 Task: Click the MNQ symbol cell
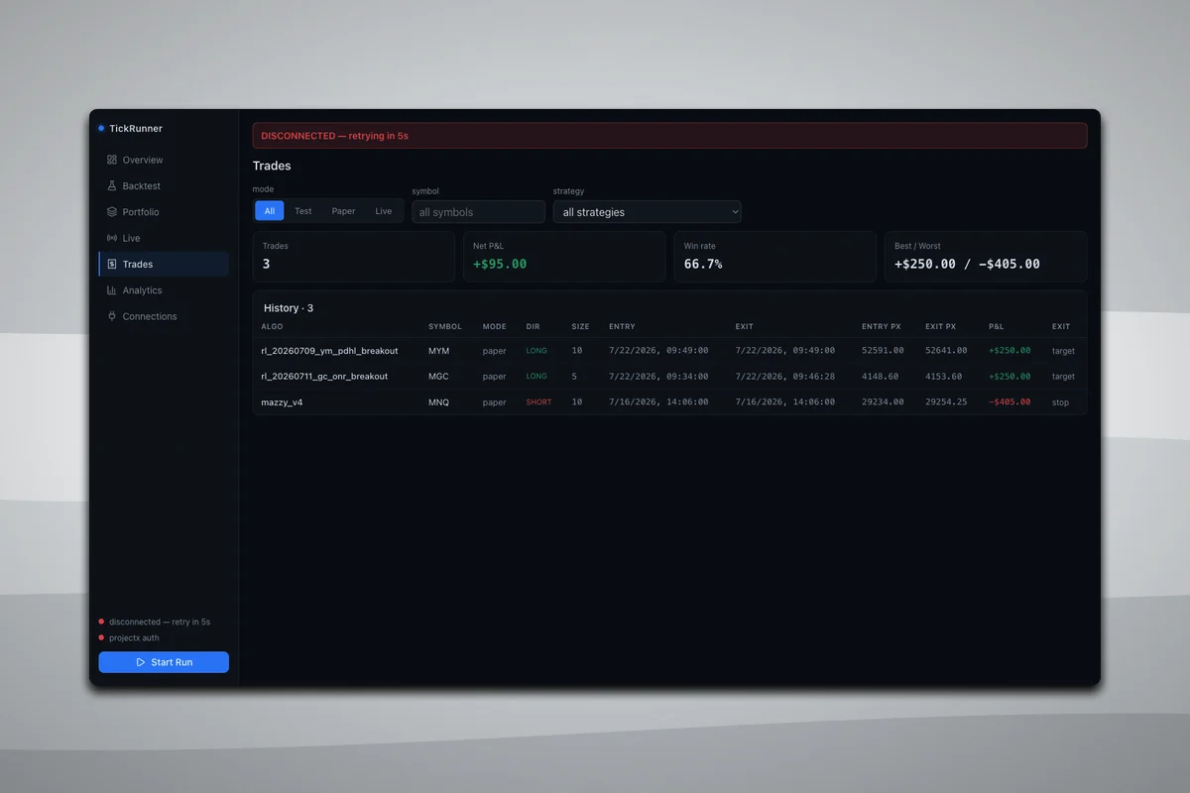pos(438,402)
